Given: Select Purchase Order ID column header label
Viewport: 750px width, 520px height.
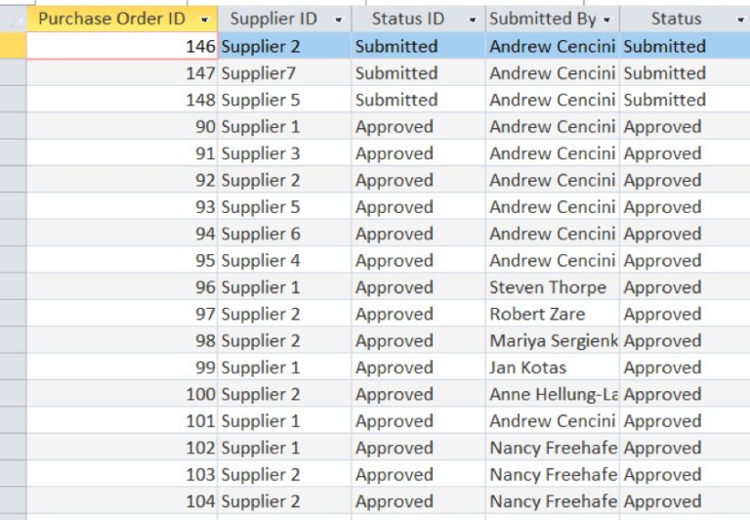Looking at the screenshot, I should point(110,19).
